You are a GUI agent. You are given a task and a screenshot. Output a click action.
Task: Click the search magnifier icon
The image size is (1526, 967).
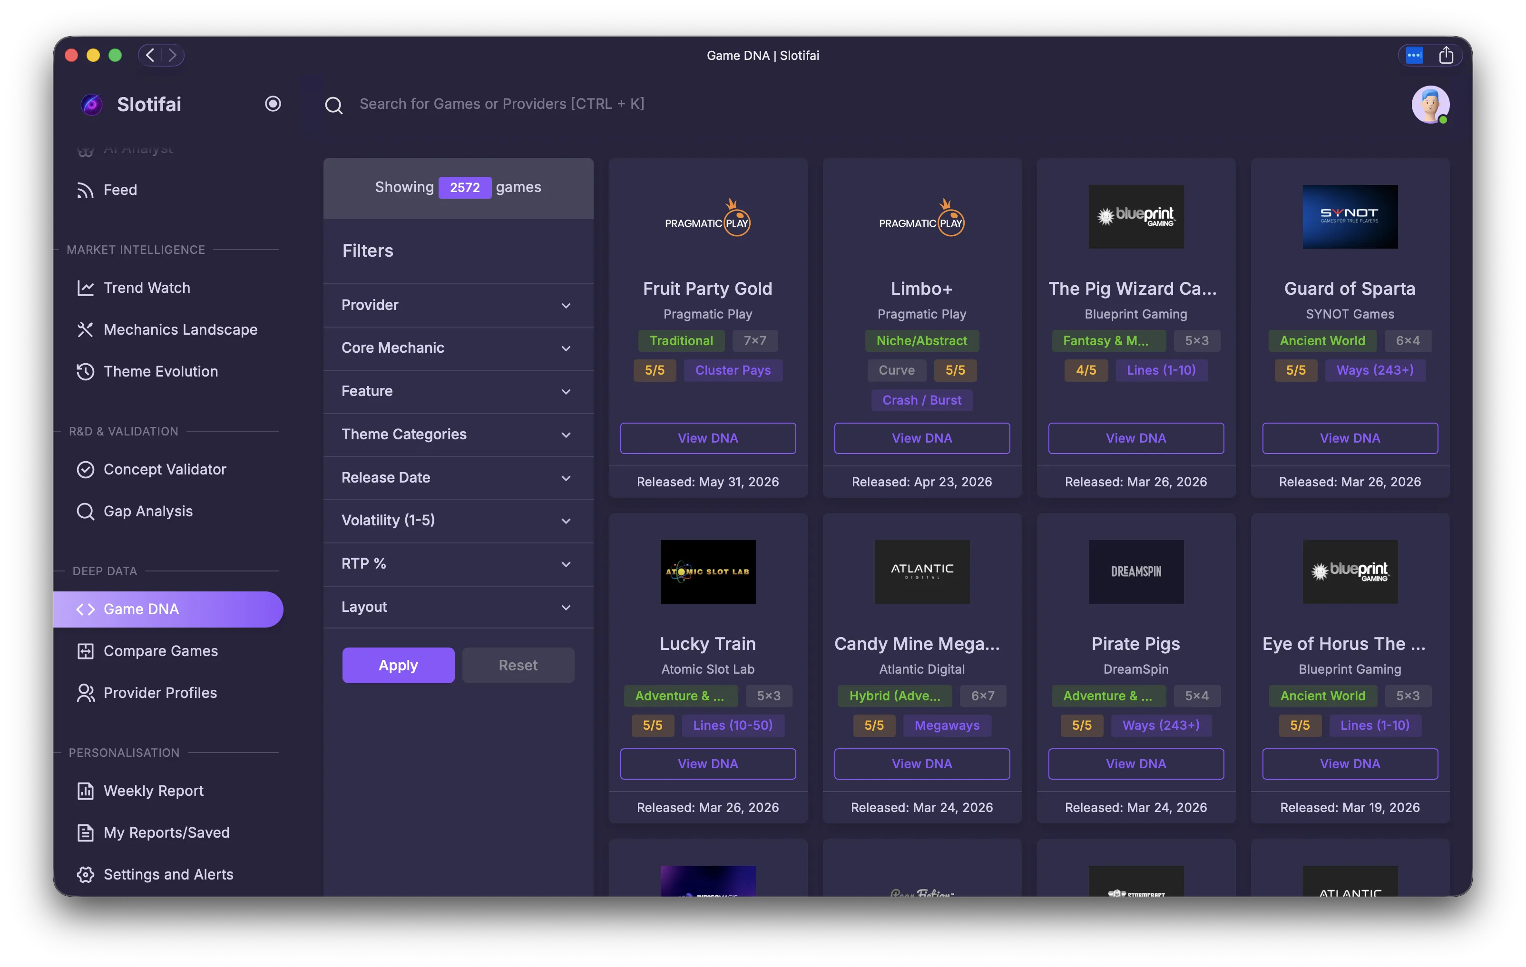pyautogui.click(x=334, y=105)
